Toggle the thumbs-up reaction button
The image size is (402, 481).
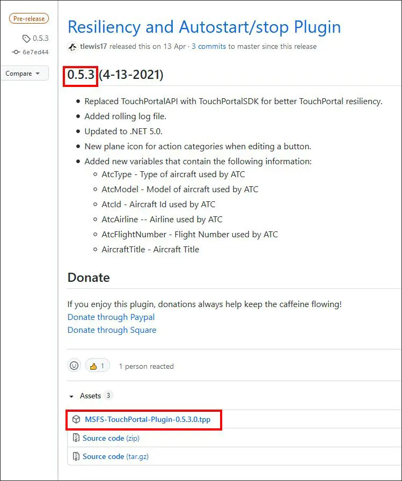[x=97, y=366]
